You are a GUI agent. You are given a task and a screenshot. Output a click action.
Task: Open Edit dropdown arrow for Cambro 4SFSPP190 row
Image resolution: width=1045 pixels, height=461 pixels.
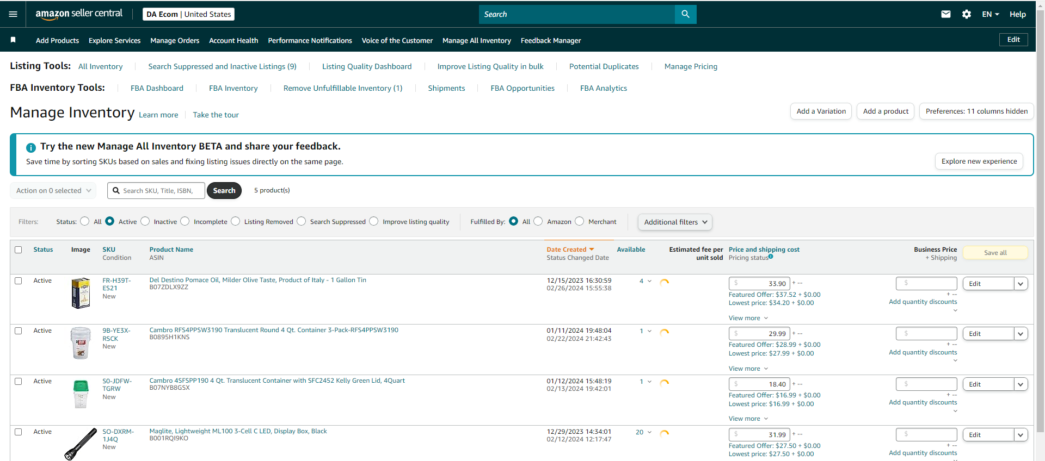(1021, 384)
